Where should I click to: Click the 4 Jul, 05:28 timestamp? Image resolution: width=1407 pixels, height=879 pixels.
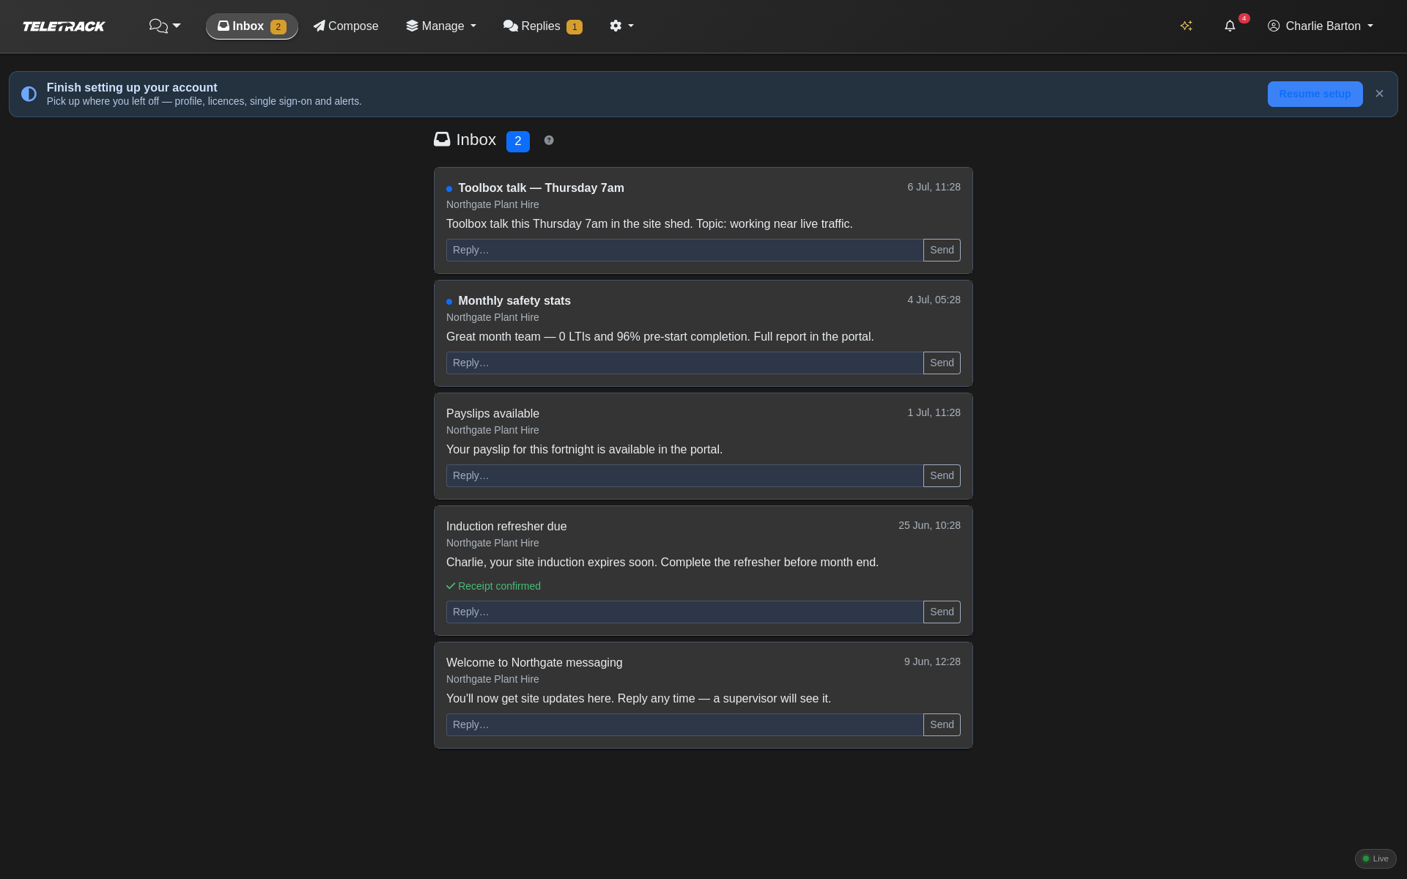click(x=934, y=300)
